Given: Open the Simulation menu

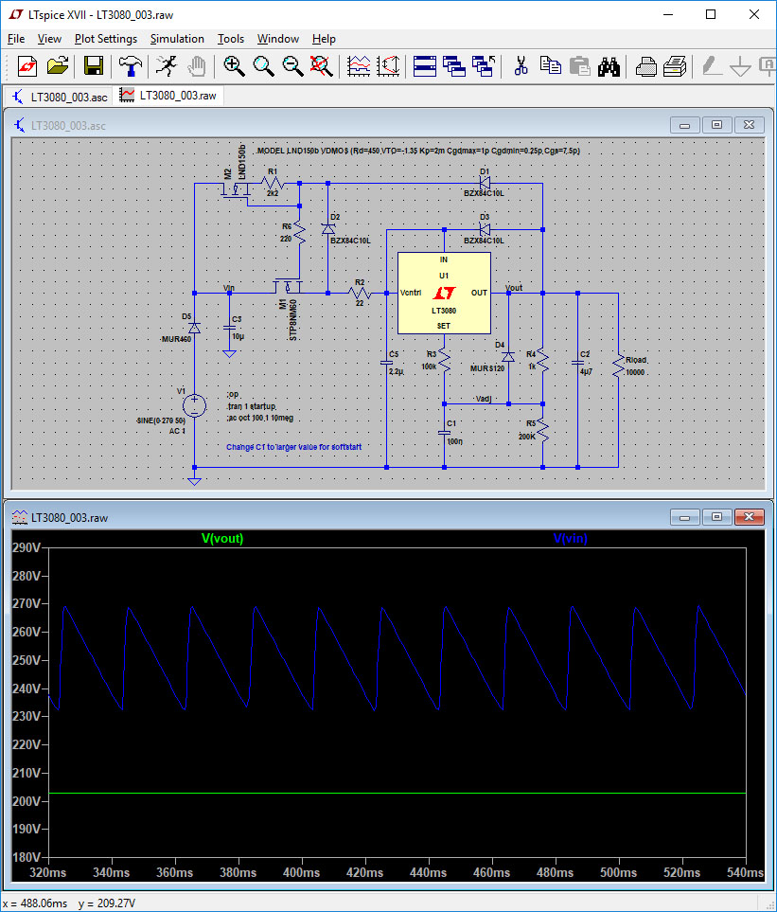Looking at the screenshot, I should coord(177,39).
